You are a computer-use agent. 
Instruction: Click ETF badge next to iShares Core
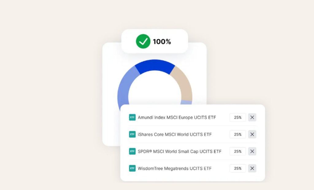click(132, 134)
